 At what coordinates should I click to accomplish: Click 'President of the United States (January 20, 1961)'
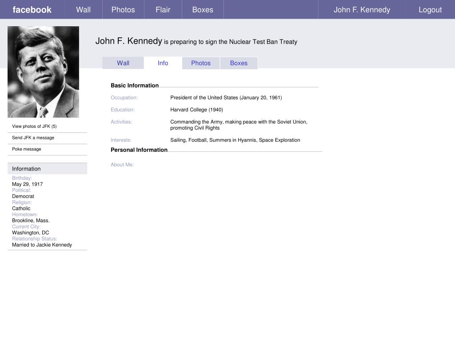click(x=226, y=98)
